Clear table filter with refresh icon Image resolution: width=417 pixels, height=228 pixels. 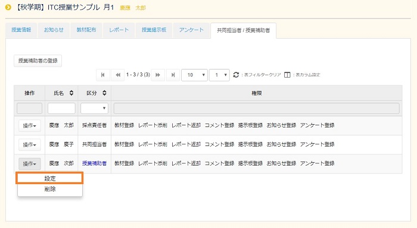tap(236, 75)
